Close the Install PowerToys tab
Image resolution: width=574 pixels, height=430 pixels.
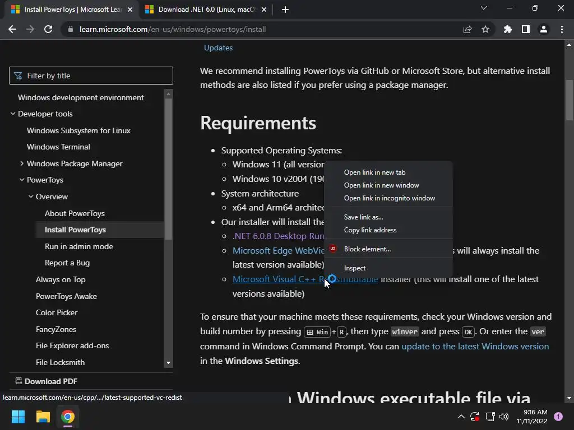click(x=130, y=10)
